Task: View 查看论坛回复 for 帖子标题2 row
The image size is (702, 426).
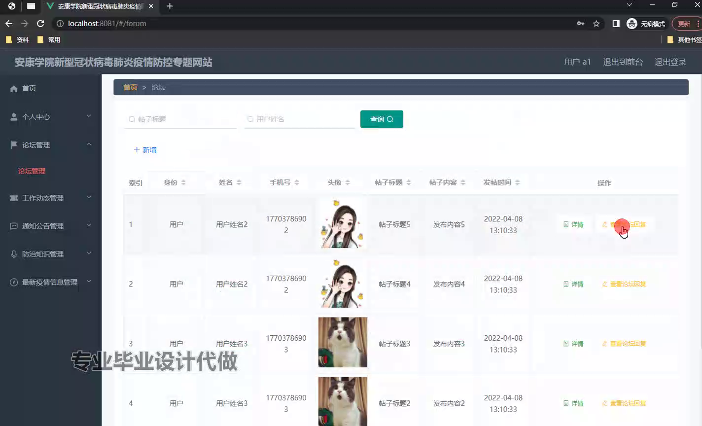Action: 624,403
